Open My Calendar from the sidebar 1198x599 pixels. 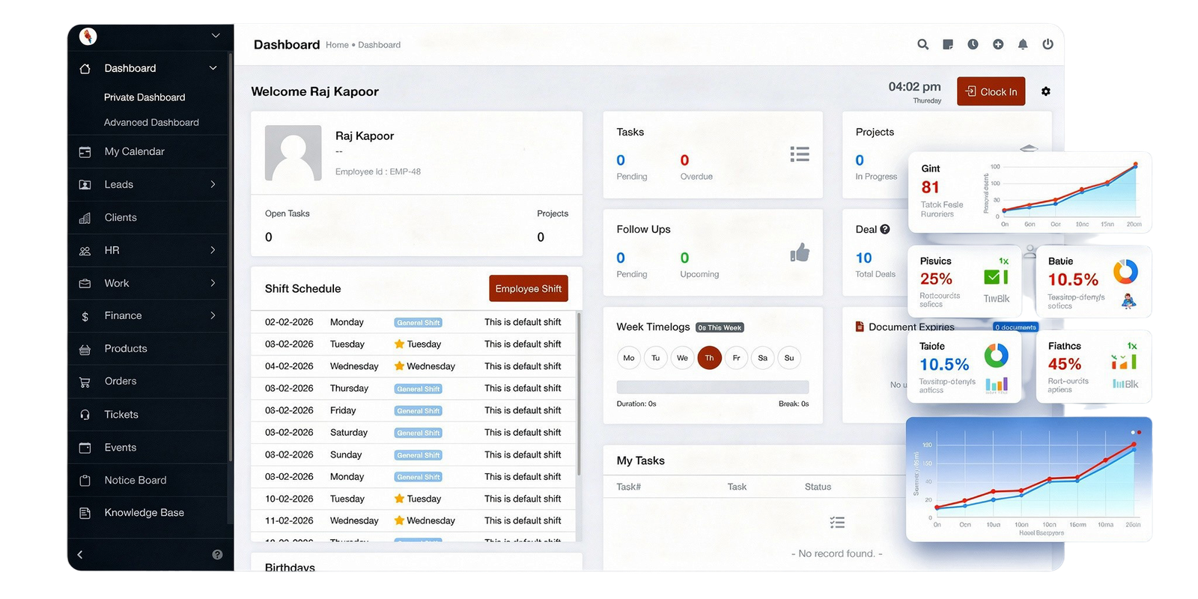click(x=134, y=151)
